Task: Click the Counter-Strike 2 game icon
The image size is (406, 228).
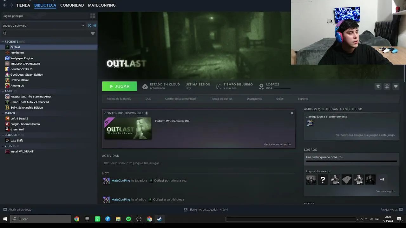Action: pyautogui.click(x=7, y=69)
